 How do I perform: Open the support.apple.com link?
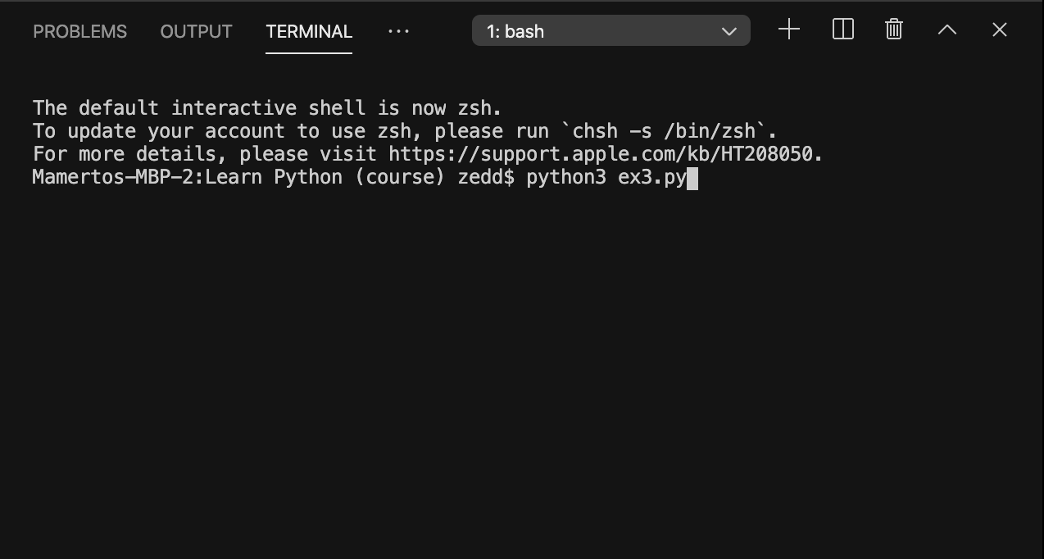(604, 154)
